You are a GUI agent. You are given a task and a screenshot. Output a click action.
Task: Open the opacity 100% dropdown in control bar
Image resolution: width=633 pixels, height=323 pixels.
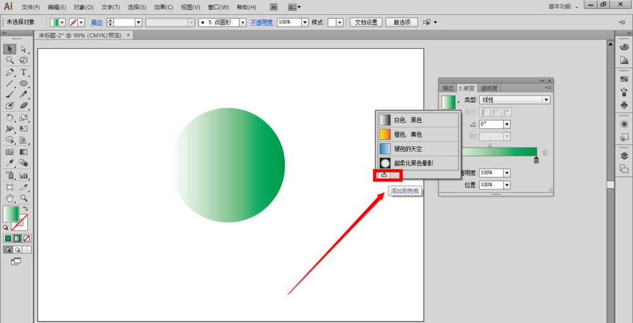[x=305, y=22]
